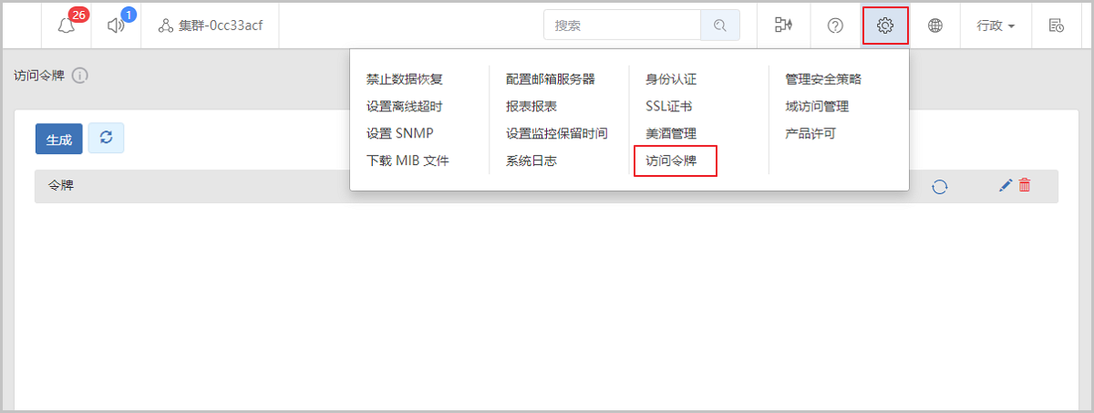Click into the 搜索 input field
The height and width of the screenshot is (413, 1094).
(622, 26)
